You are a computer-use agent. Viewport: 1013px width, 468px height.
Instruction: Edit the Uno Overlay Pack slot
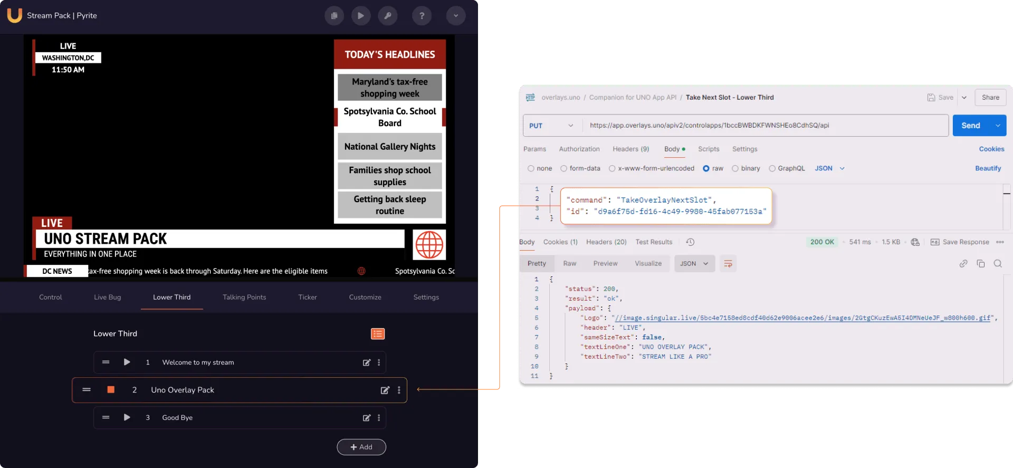[385, 390]
